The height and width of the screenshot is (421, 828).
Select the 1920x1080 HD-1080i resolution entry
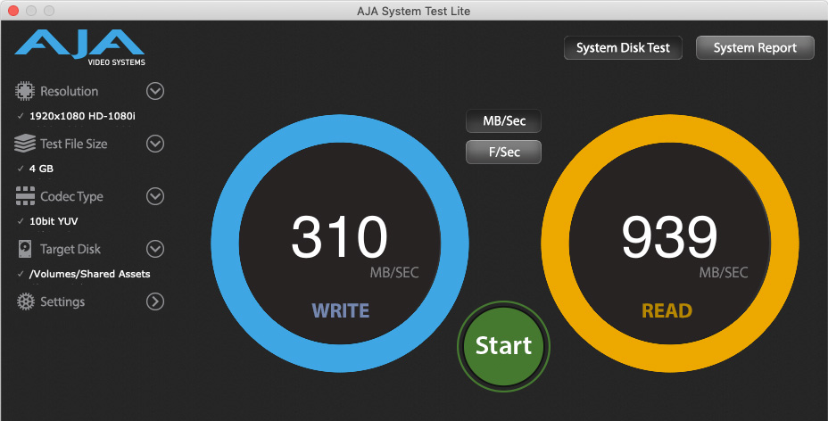pyautogui.click(x=82, y=116)
